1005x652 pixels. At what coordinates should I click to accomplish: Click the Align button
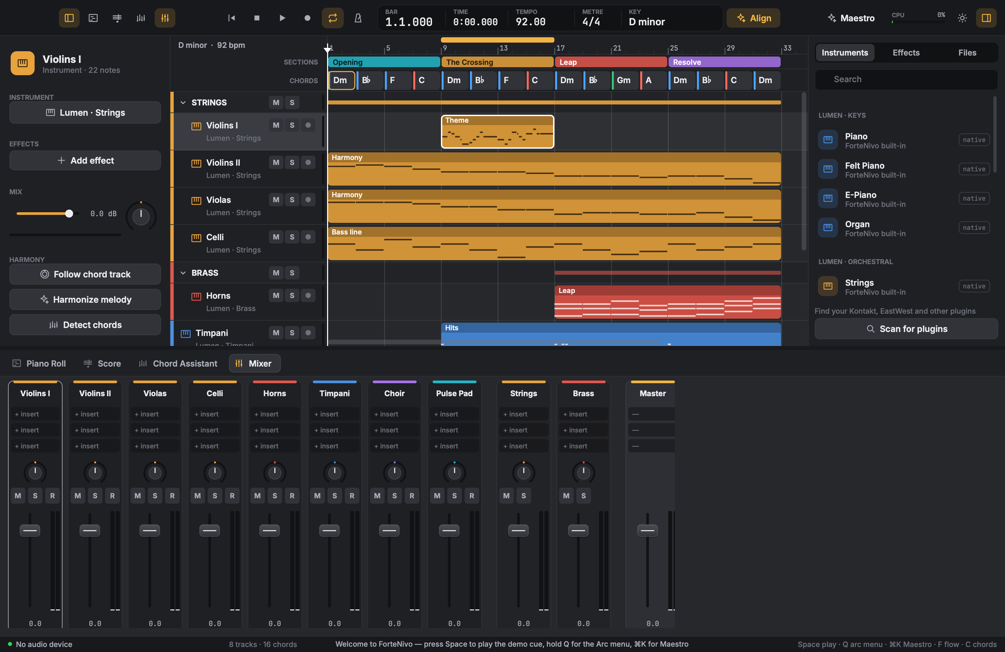pyautogui.click(x=753, y=18)
